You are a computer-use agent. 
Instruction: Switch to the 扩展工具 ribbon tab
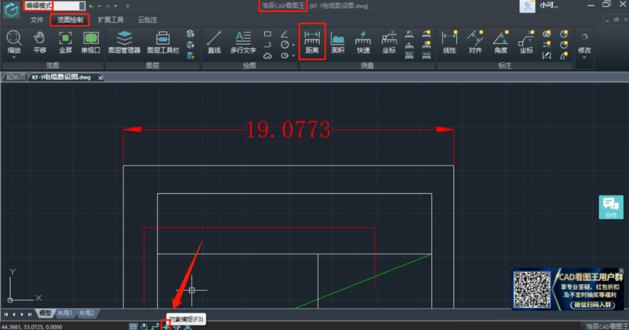coord(111,20)
